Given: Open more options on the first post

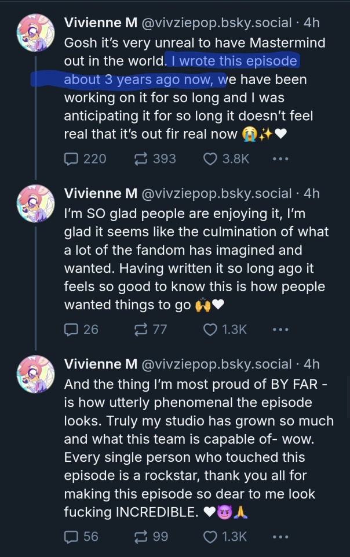Looking at the screenshot, I should click(280, 158).
